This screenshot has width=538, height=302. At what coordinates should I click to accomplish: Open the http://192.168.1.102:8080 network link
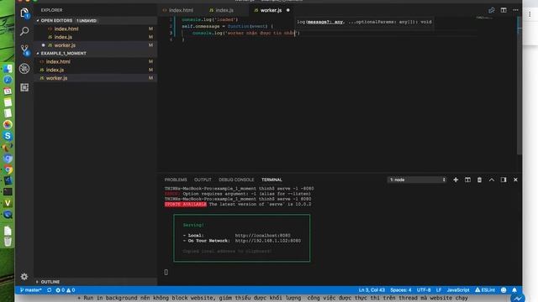tap(267, 241)
